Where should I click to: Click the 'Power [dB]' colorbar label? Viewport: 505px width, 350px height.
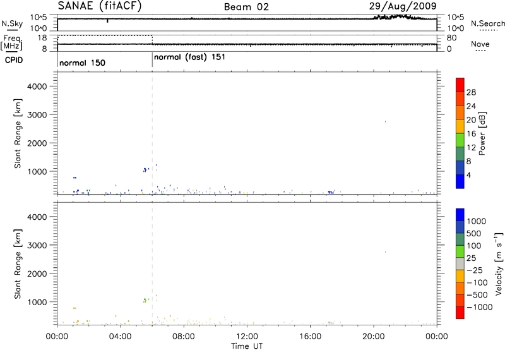(482, 133)
